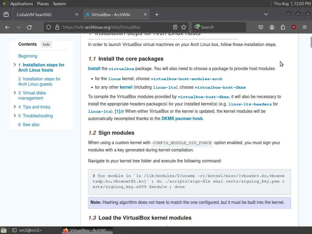Select the VirtualBox - ArchWiki tab

click(116, 15)
